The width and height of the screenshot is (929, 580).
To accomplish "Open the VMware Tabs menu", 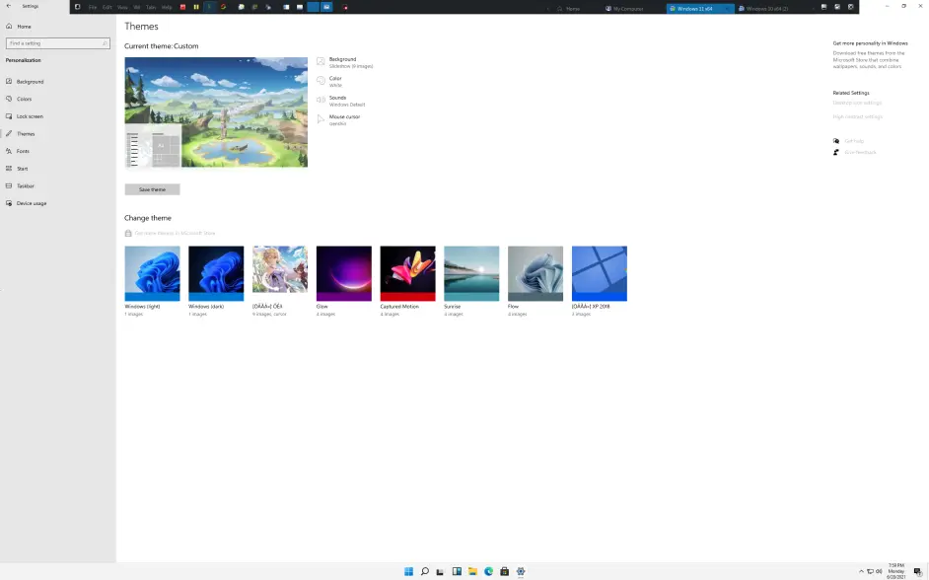I will 151,7.
